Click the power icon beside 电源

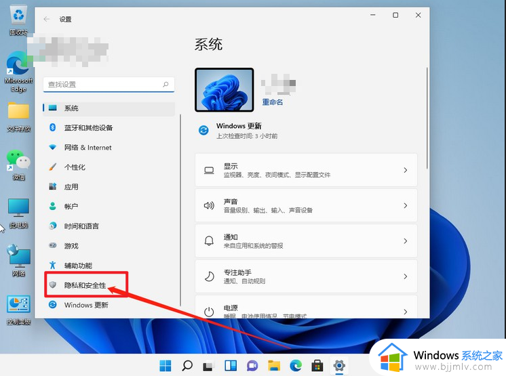pyautogui.click(x=209, y=312)
